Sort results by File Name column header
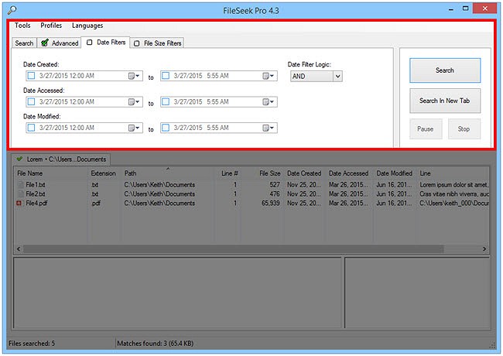503x356 pixels. (x=51, y=173)
